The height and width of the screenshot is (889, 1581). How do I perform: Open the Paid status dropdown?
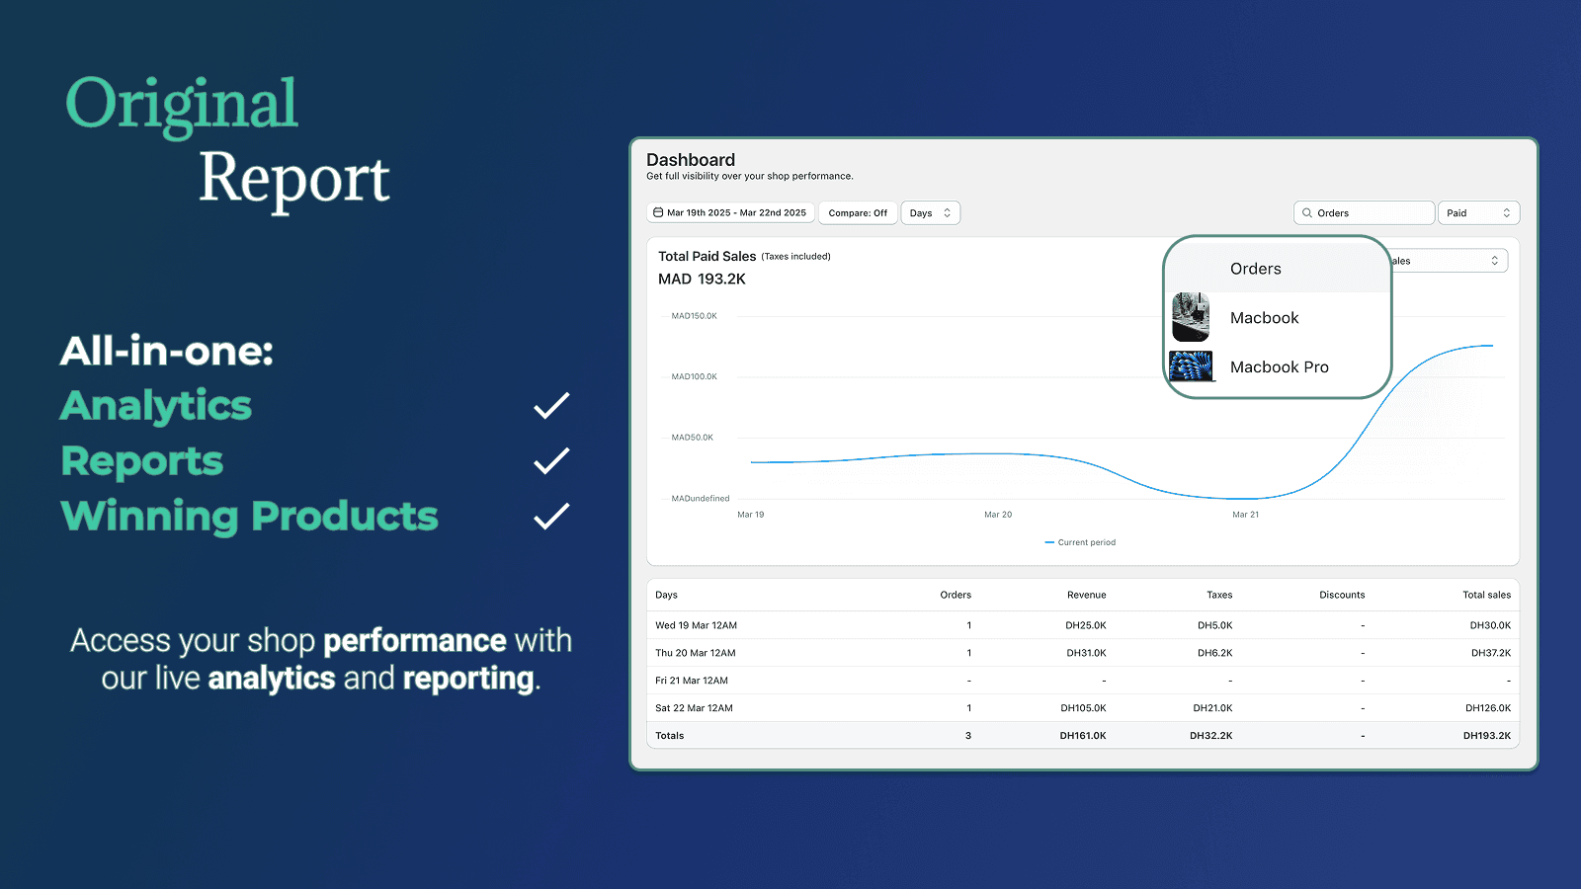pyautogui.click(x=1477, y=213)
